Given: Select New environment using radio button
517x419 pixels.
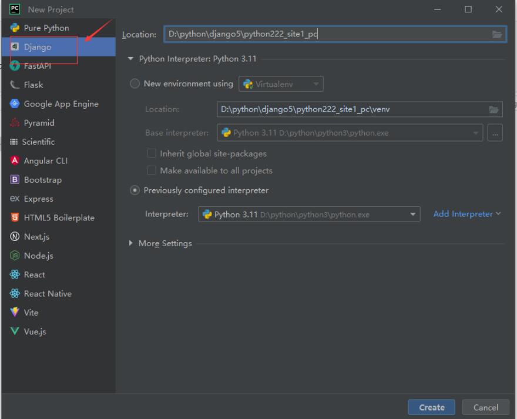Looking at the screenshot, I should coord(135,84).
